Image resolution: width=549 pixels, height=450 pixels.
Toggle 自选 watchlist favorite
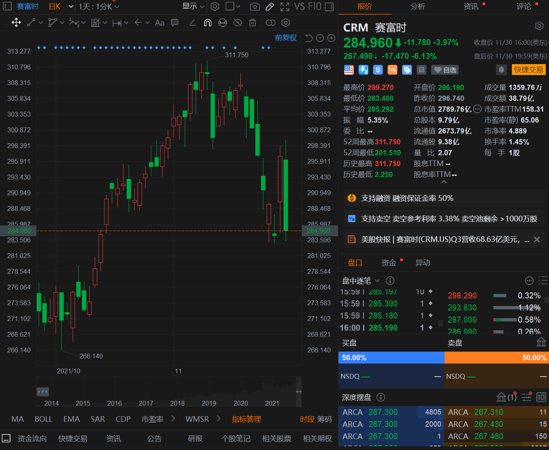[x=445, y=70]
